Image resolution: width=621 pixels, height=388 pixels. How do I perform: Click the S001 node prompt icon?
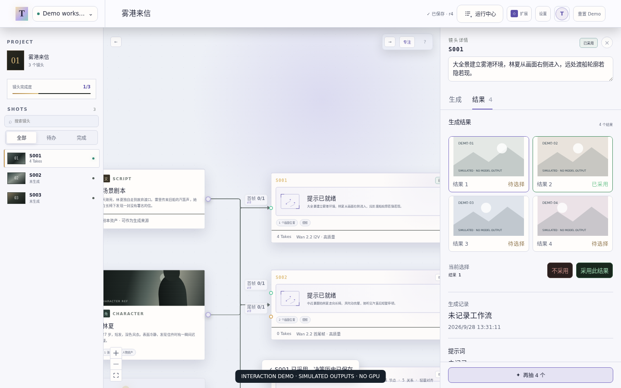290,201
